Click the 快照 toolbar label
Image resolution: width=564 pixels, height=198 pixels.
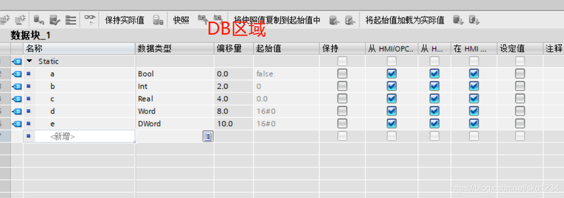point(181,20)
